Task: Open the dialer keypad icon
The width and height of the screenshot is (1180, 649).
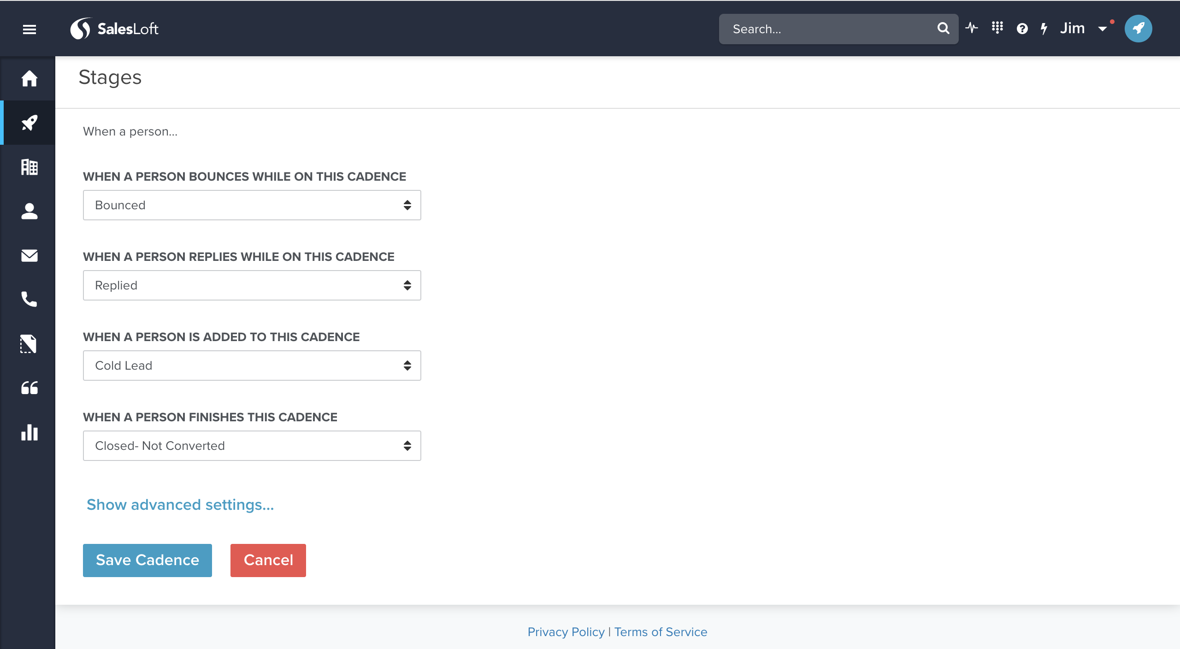Action: (x=997, y=29)
